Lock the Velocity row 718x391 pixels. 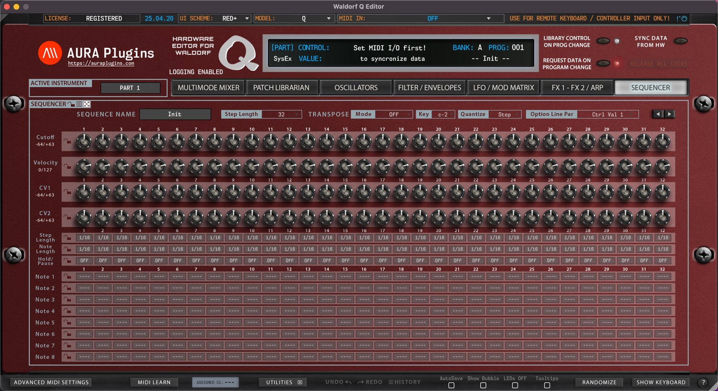(x=67, y=167)
